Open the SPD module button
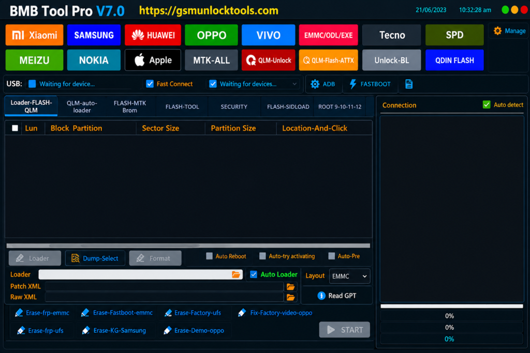 454,35
